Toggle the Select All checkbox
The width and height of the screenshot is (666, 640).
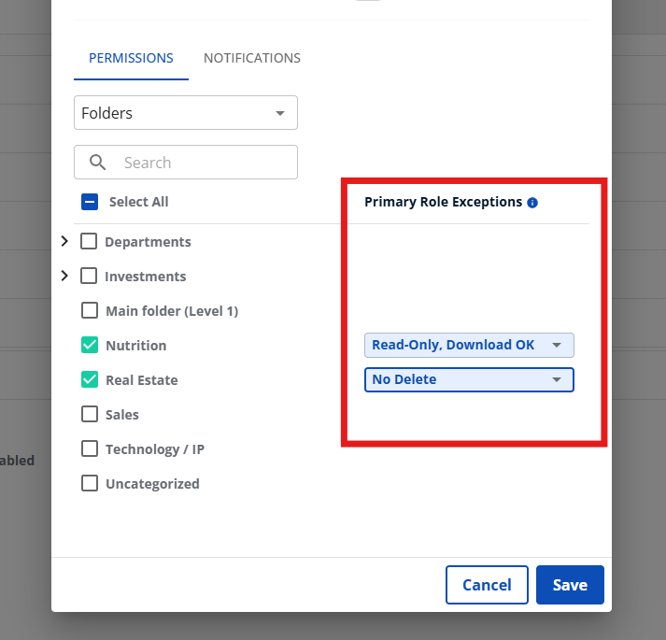(x=90, y=202)
